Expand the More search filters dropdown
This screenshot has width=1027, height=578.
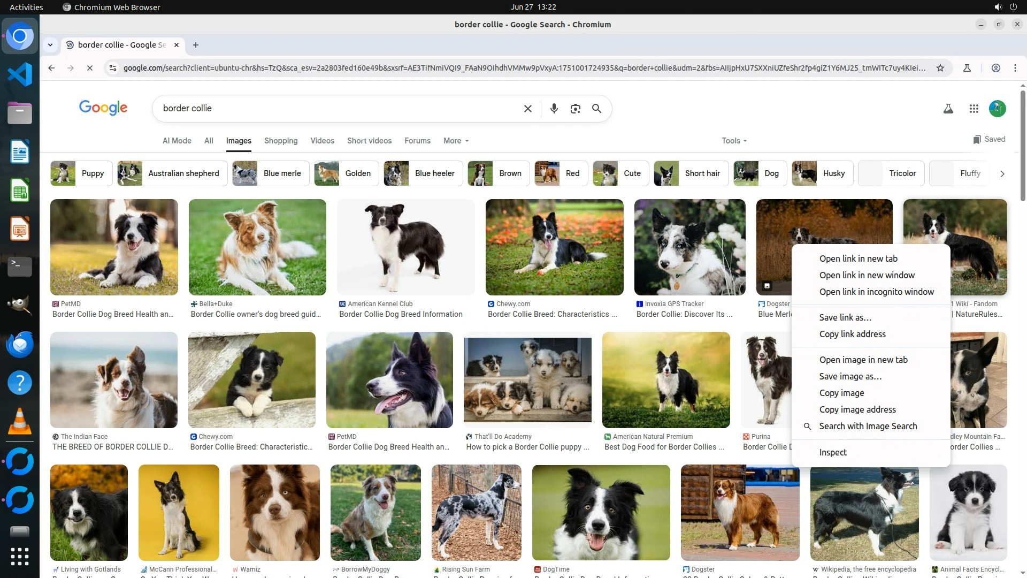pos(456,141)
